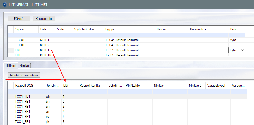The width and height of the screenshot is (254, 125).
Task: Click the Käyttötarkoitus field in FB1 row
Action: pyautogui.click(x=87, y=50)
